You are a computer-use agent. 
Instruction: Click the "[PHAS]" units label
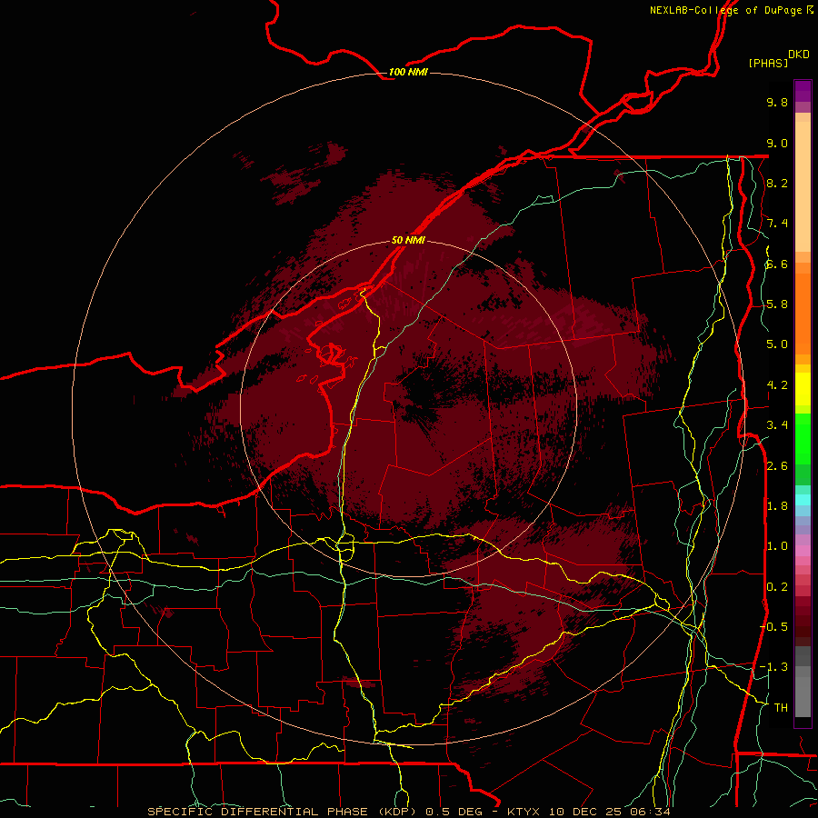(x=768, y=63)
